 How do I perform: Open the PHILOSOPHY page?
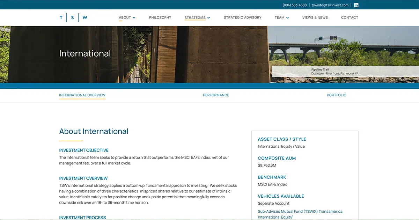[x=160, y=17]
